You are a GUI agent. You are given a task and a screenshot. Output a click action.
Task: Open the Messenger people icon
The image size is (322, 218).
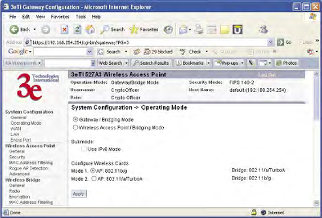[263, 29]
